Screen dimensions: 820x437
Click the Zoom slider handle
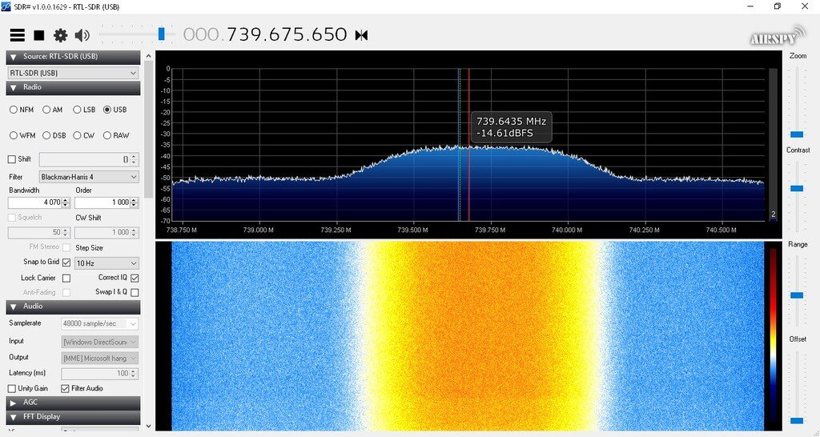(796, 134)
